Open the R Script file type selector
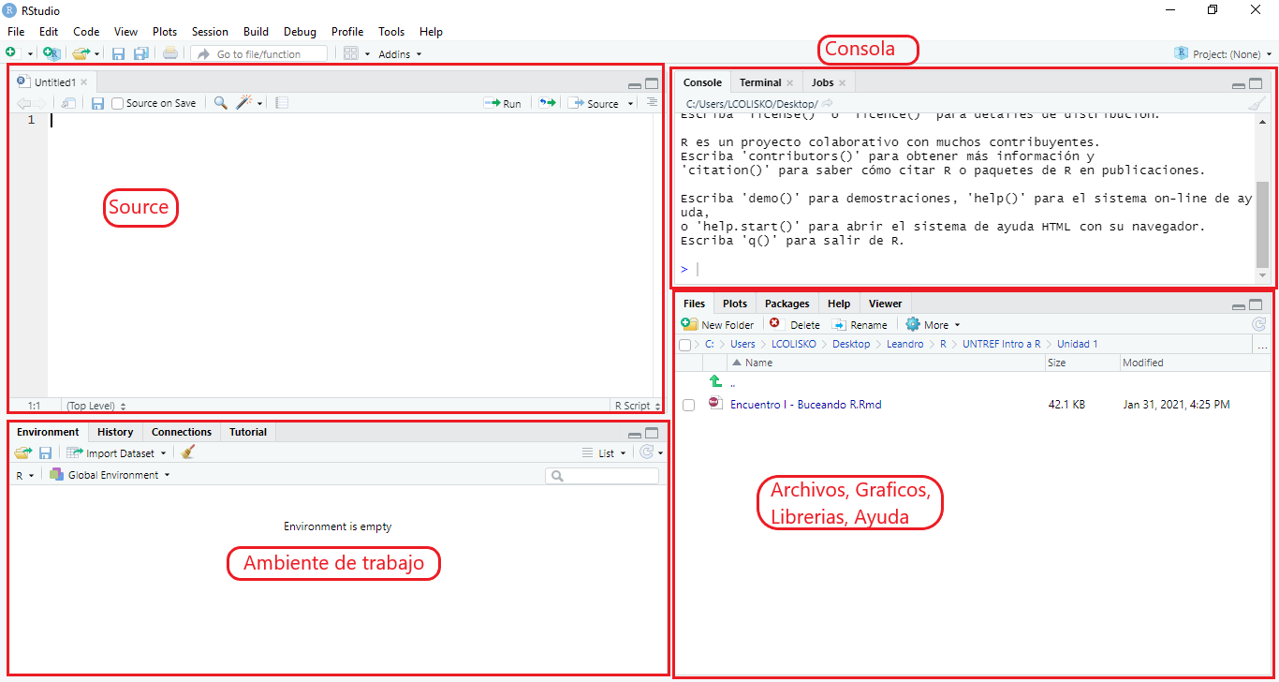 pyautogui.click(x=638, y=406)
